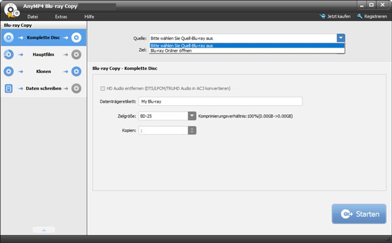
Task: Click the AnyMP4 app logo
Action: click(12, 10)
